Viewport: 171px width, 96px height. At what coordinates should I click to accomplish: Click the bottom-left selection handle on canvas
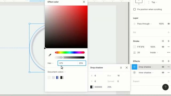pyautogui.click(x=29, y=72)
